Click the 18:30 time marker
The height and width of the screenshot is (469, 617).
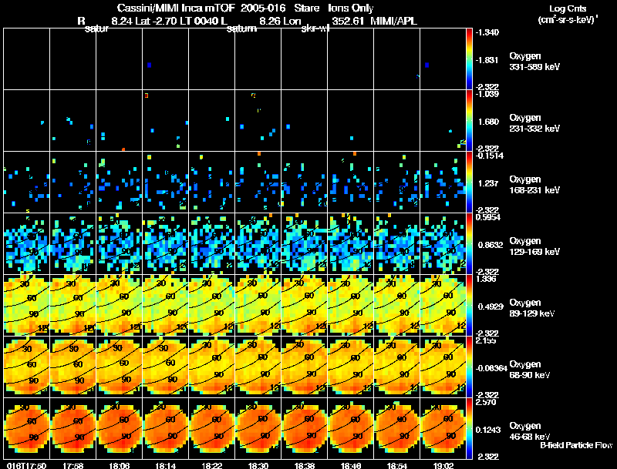click(258, 465)
